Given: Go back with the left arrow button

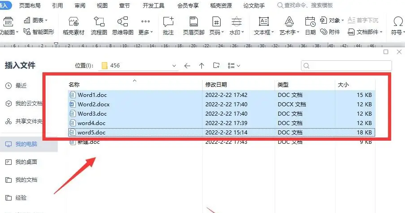Looking at the screenshot, I should 187,66.
